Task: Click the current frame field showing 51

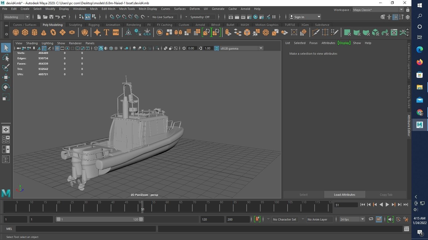Action: point(346,205)
